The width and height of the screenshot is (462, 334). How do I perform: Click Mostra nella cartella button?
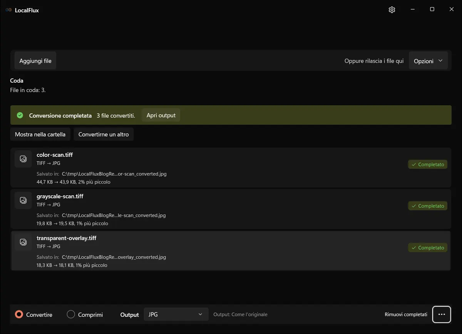point(40,135)
